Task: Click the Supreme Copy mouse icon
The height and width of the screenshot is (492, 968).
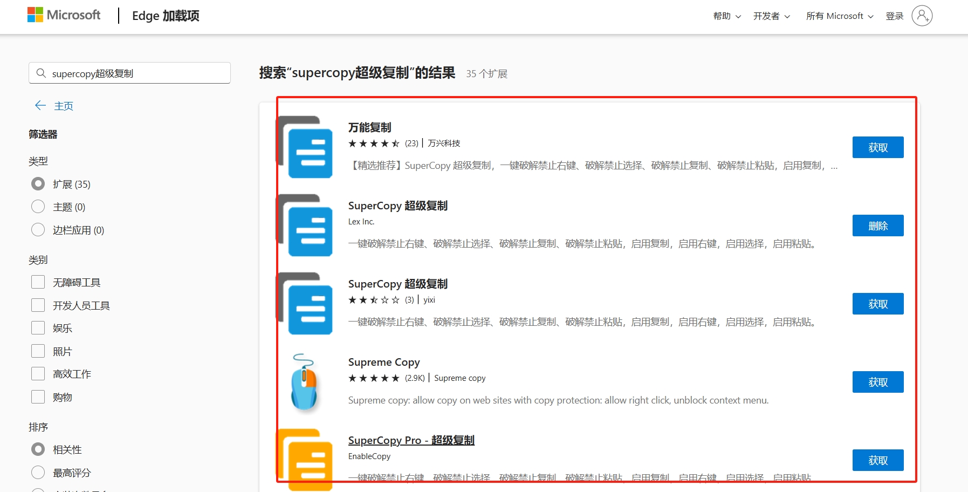Action: (305, 382)
